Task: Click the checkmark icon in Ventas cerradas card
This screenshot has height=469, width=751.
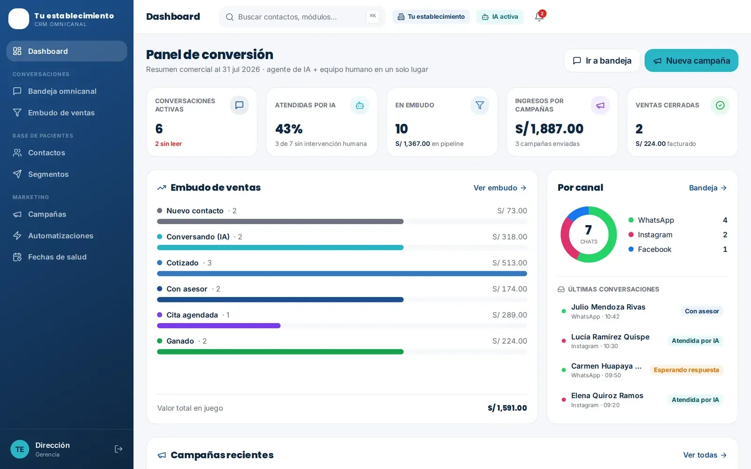Action: [720, 105]
